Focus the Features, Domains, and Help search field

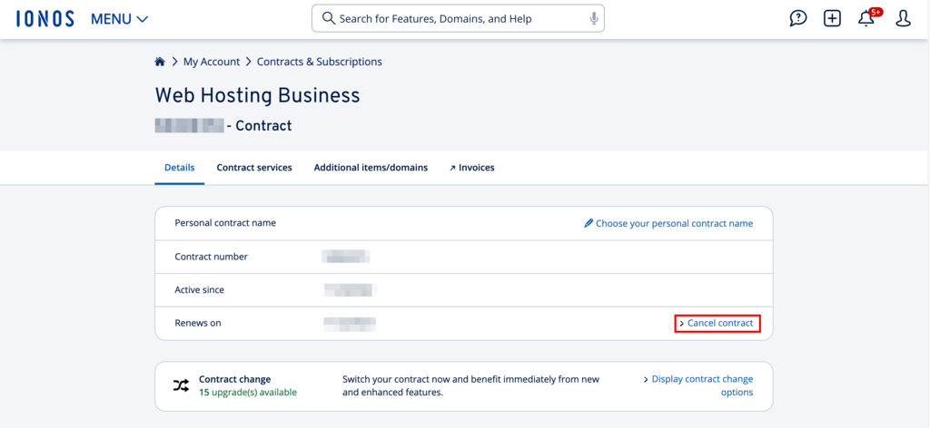454,18
